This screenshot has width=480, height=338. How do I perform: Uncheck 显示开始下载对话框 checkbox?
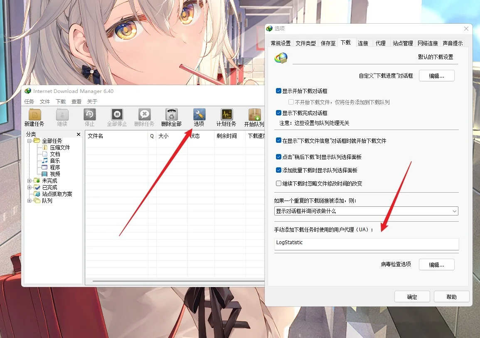pyautogui.click(x=278, y=91)
